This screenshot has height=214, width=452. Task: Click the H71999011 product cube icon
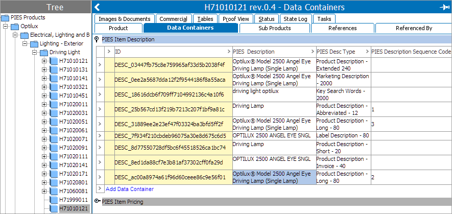(x=54, y=200)
